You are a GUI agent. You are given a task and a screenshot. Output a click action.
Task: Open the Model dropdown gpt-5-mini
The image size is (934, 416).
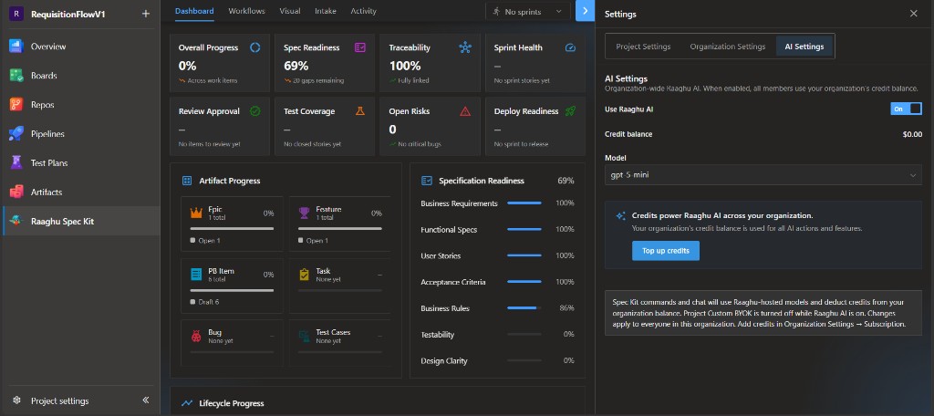(763, 175)
